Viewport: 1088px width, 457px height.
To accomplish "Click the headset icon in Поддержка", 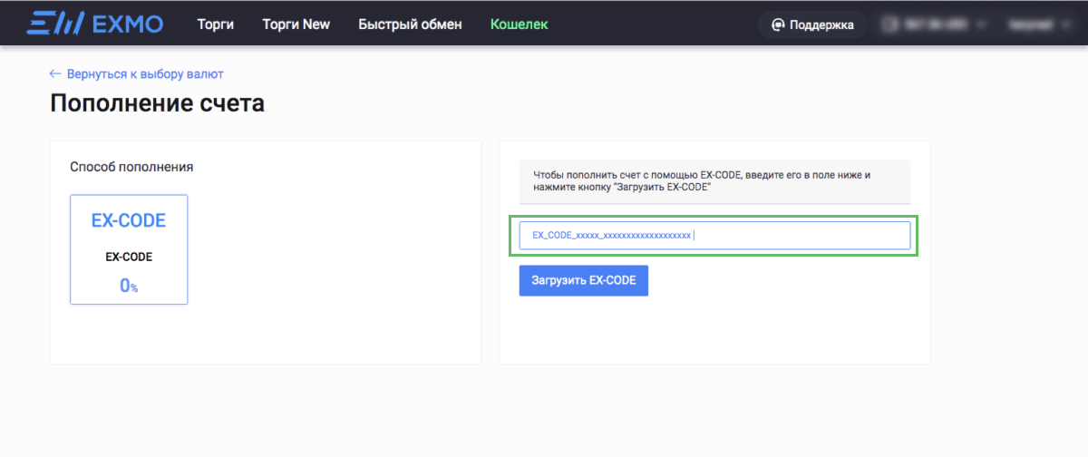I will coord(778,24).
